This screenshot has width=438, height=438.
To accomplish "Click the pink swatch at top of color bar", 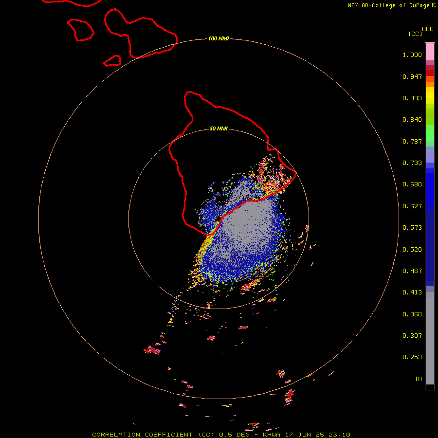I will point(430,52).
